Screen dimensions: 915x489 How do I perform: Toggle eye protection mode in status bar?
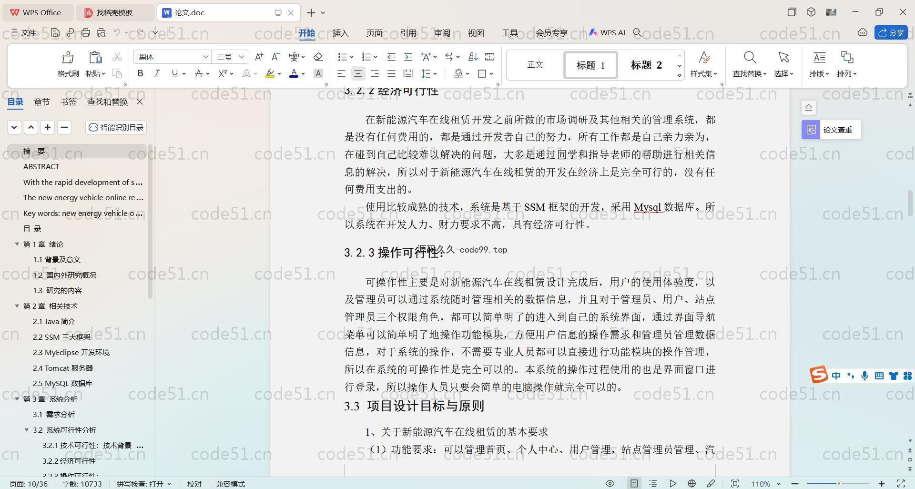pyautogui.click(x=610, y=483)
